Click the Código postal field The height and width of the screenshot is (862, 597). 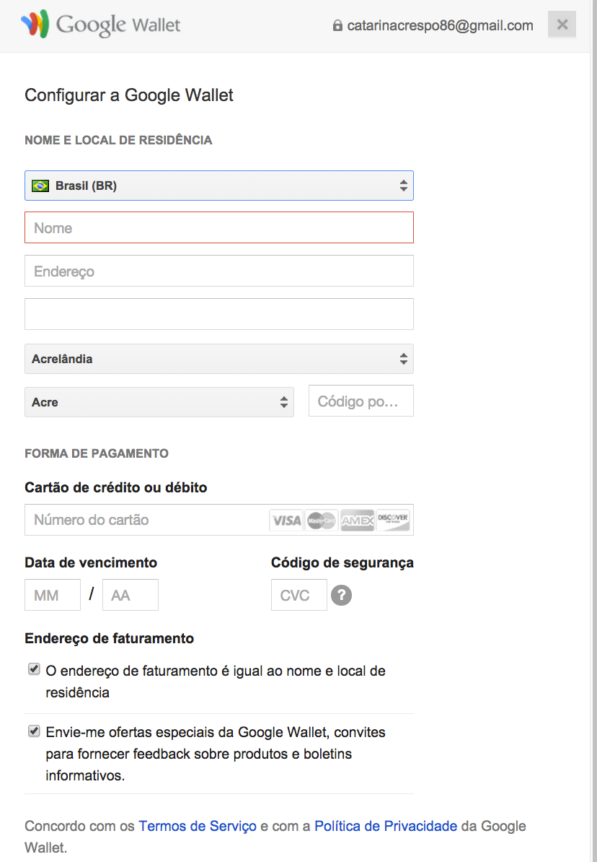(361, 401)
